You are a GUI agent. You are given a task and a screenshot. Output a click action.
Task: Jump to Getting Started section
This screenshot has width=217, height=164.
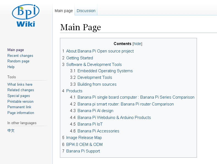pyautogui.click(x=79, y=58)
